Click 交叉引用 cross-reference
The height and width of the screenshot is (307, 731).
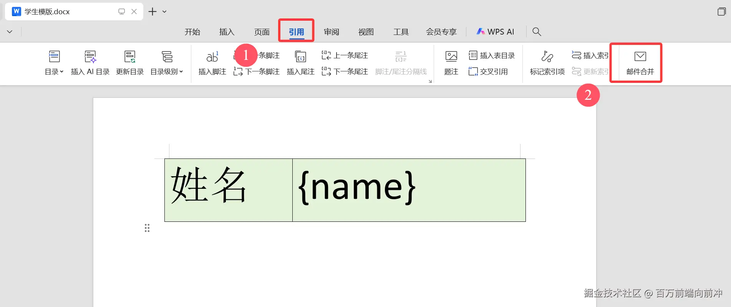coord(488,72)
